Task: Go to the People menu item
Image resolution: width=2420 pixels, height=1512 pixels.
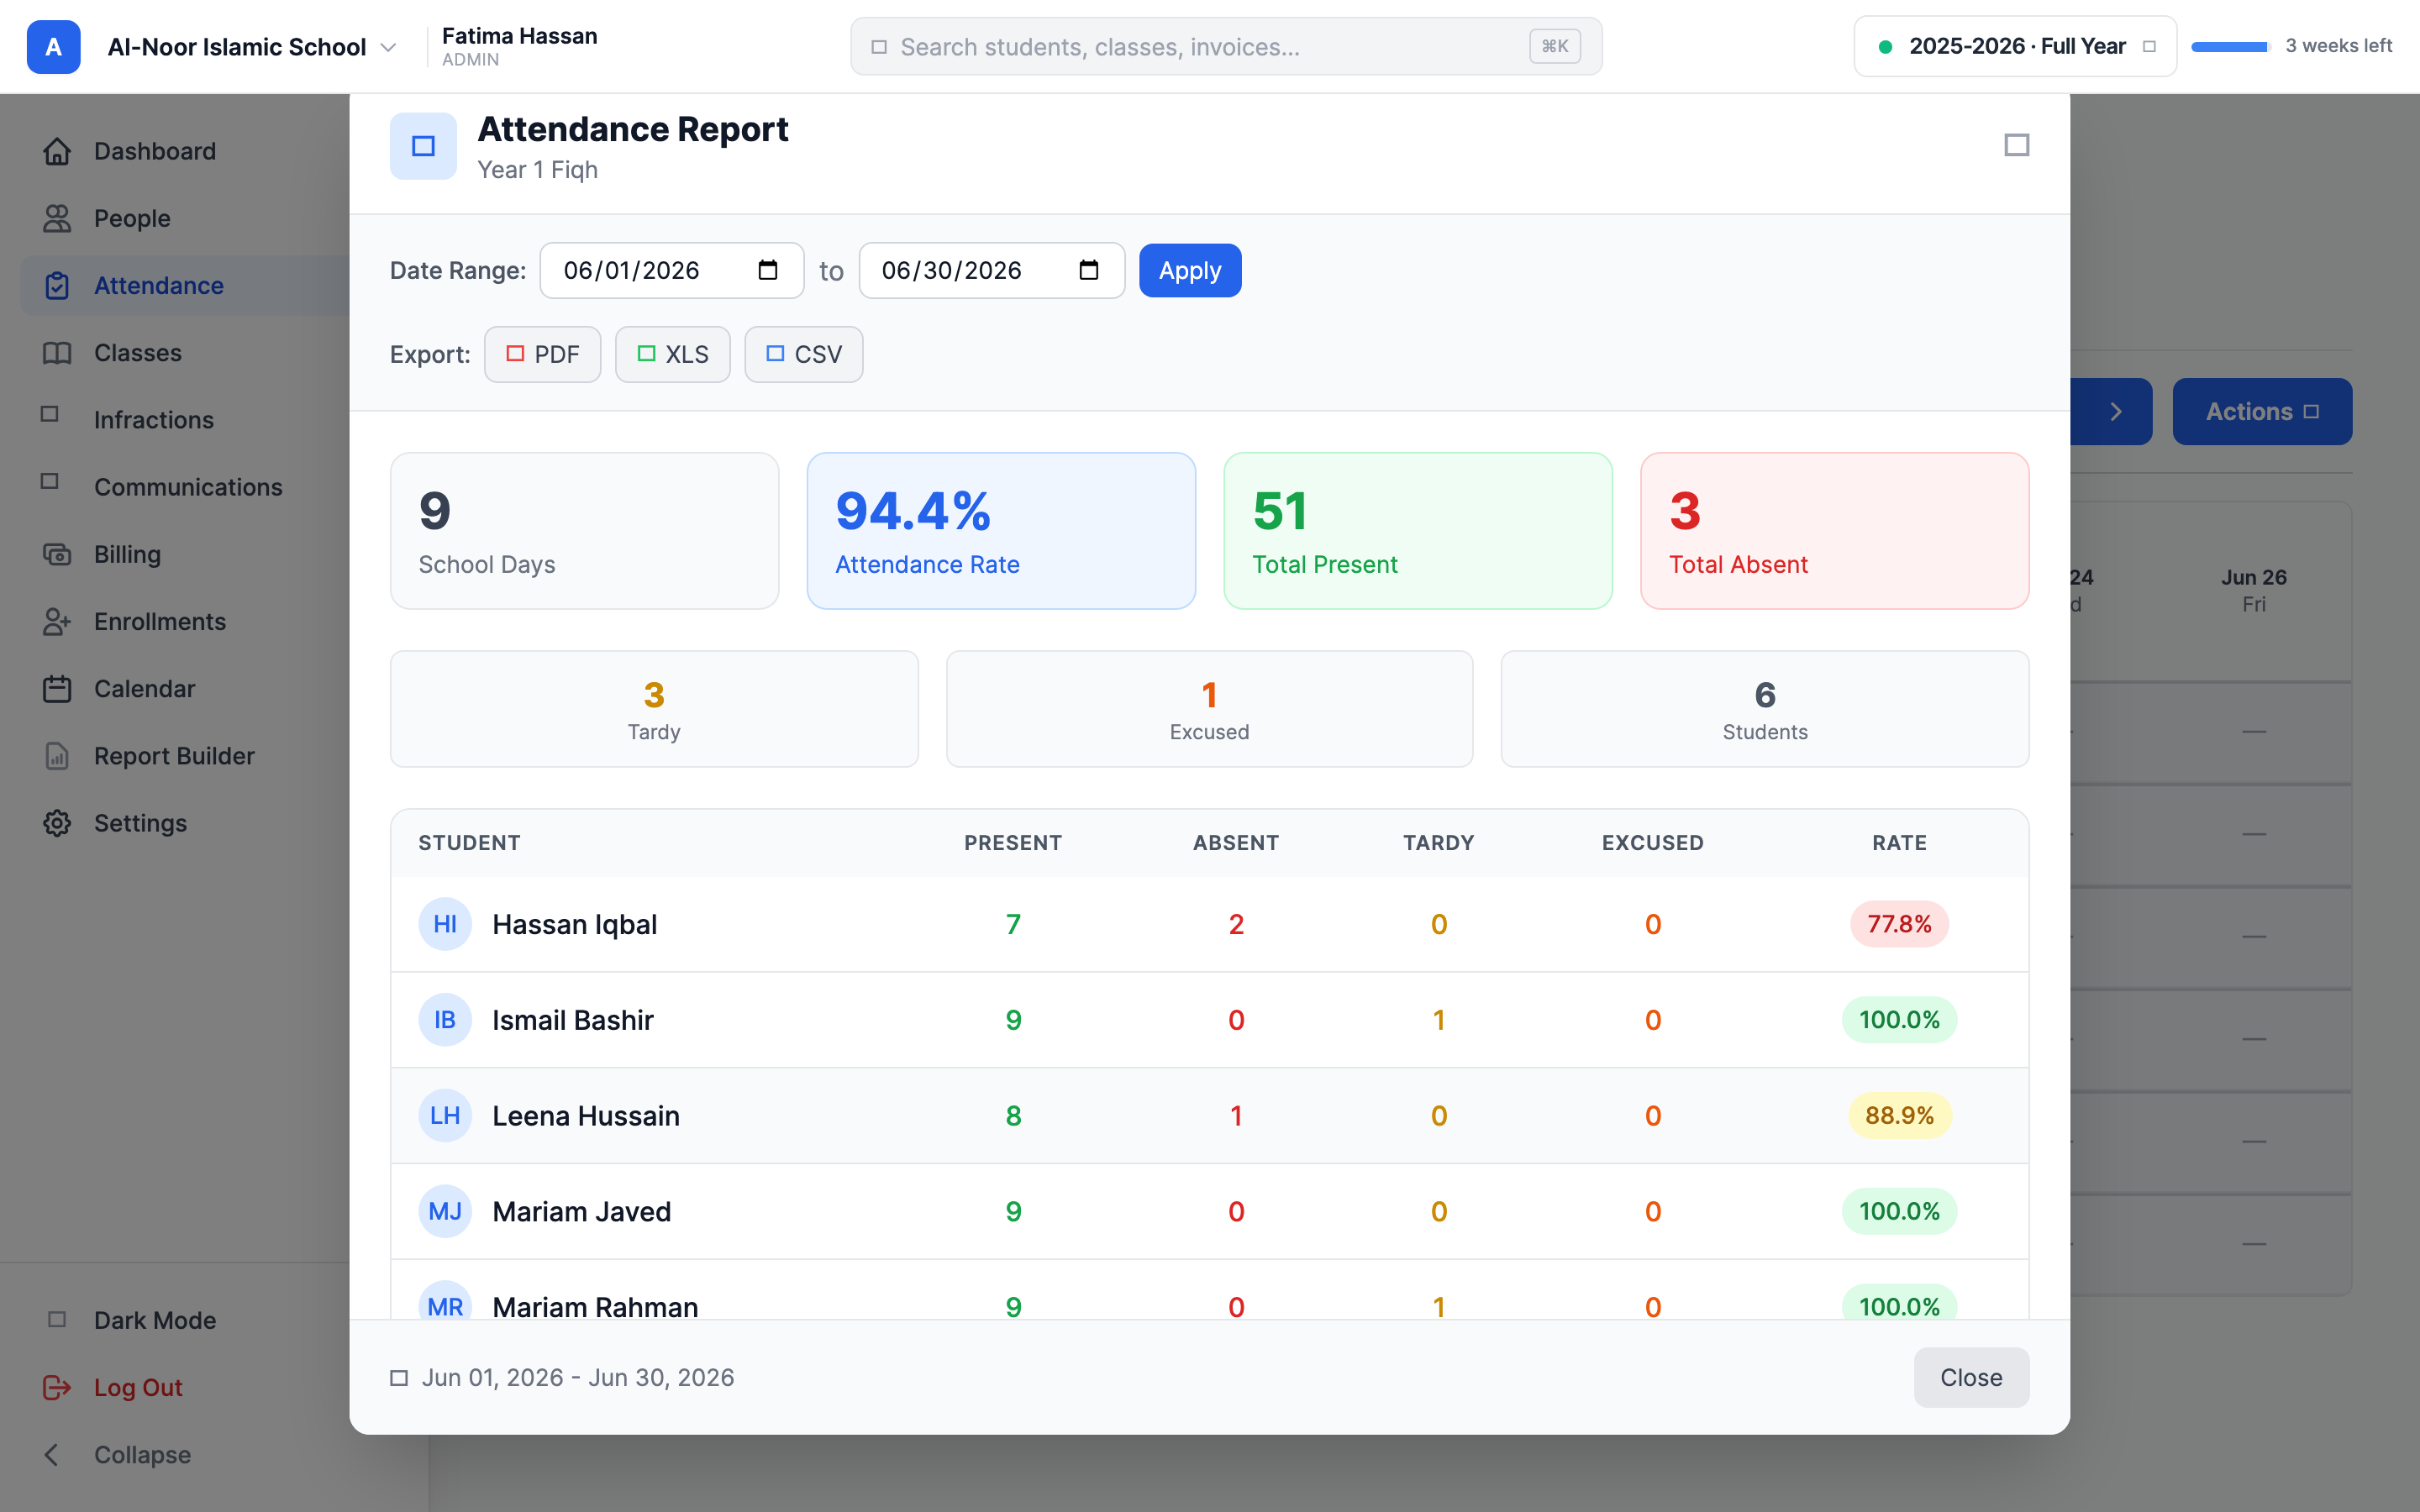Action: click(x=132, y=218)
